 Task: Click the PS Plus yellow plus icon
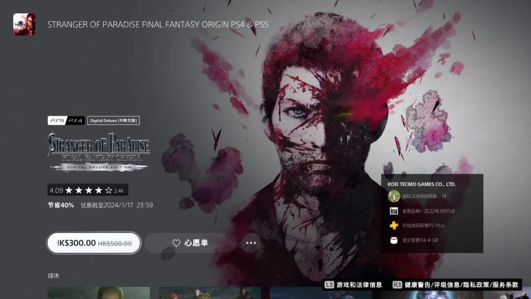click(x=394, y=226)
